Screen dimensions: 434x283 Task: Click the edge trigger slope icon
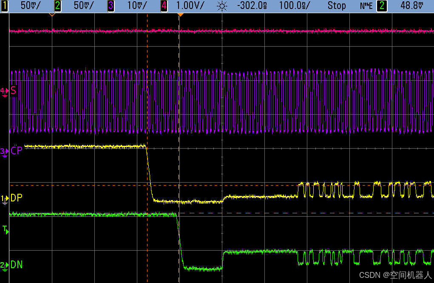point(366,6)
